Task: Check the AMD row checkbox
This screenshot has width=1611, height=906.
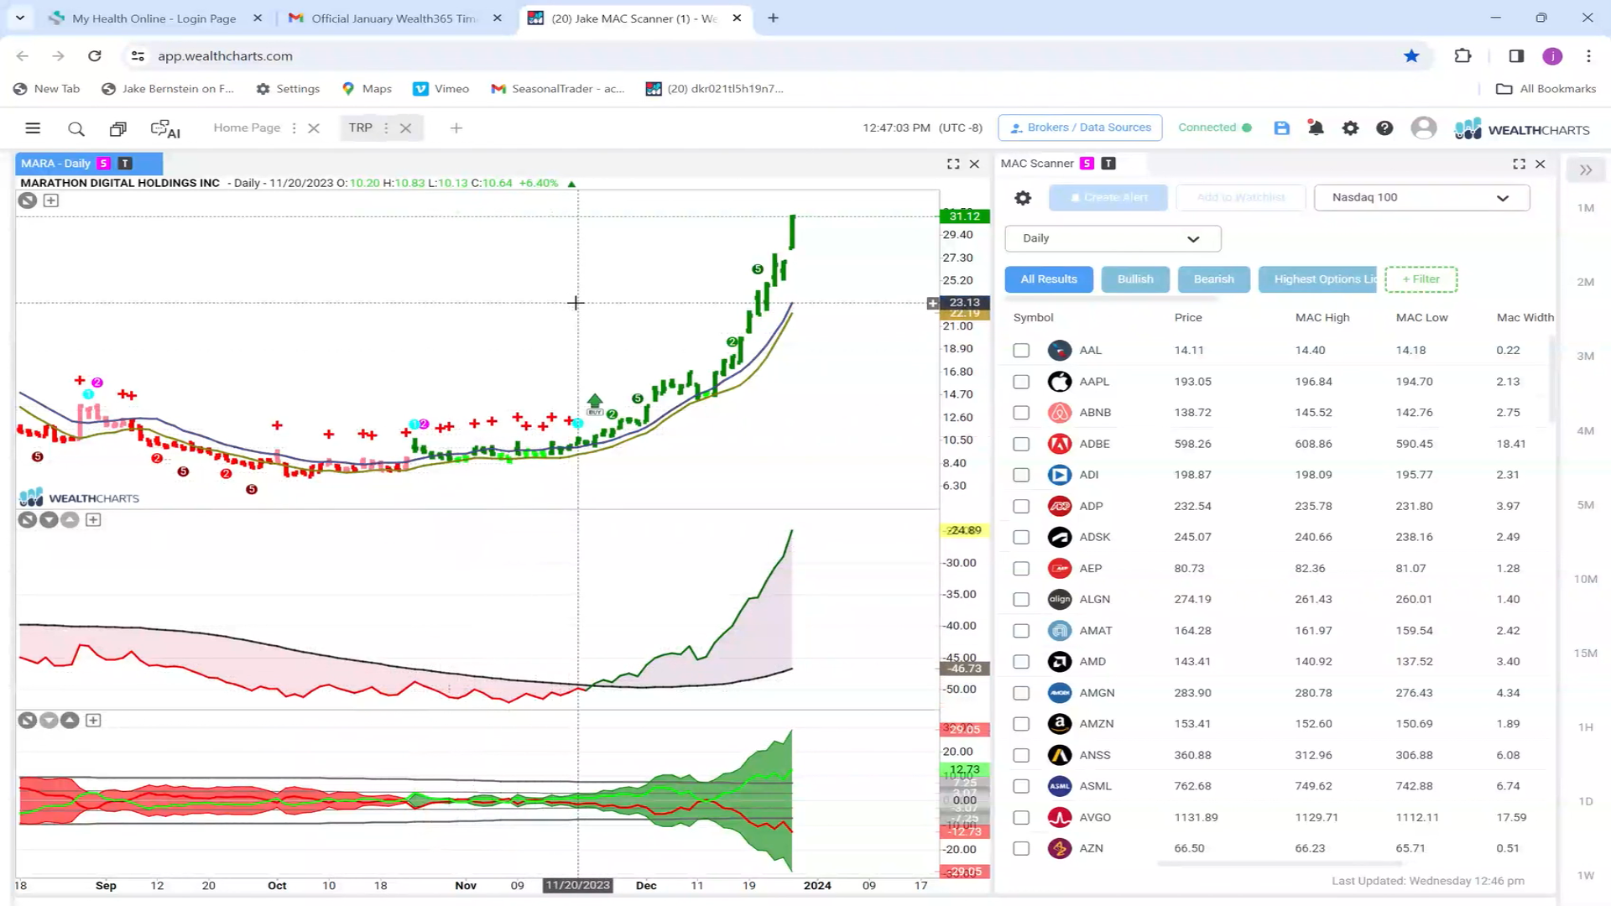Action: (1021, 662)
